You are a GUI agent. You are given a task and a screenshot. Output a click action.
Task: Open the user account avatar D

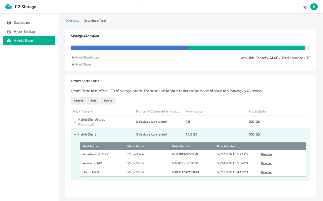tap(314, 7)
